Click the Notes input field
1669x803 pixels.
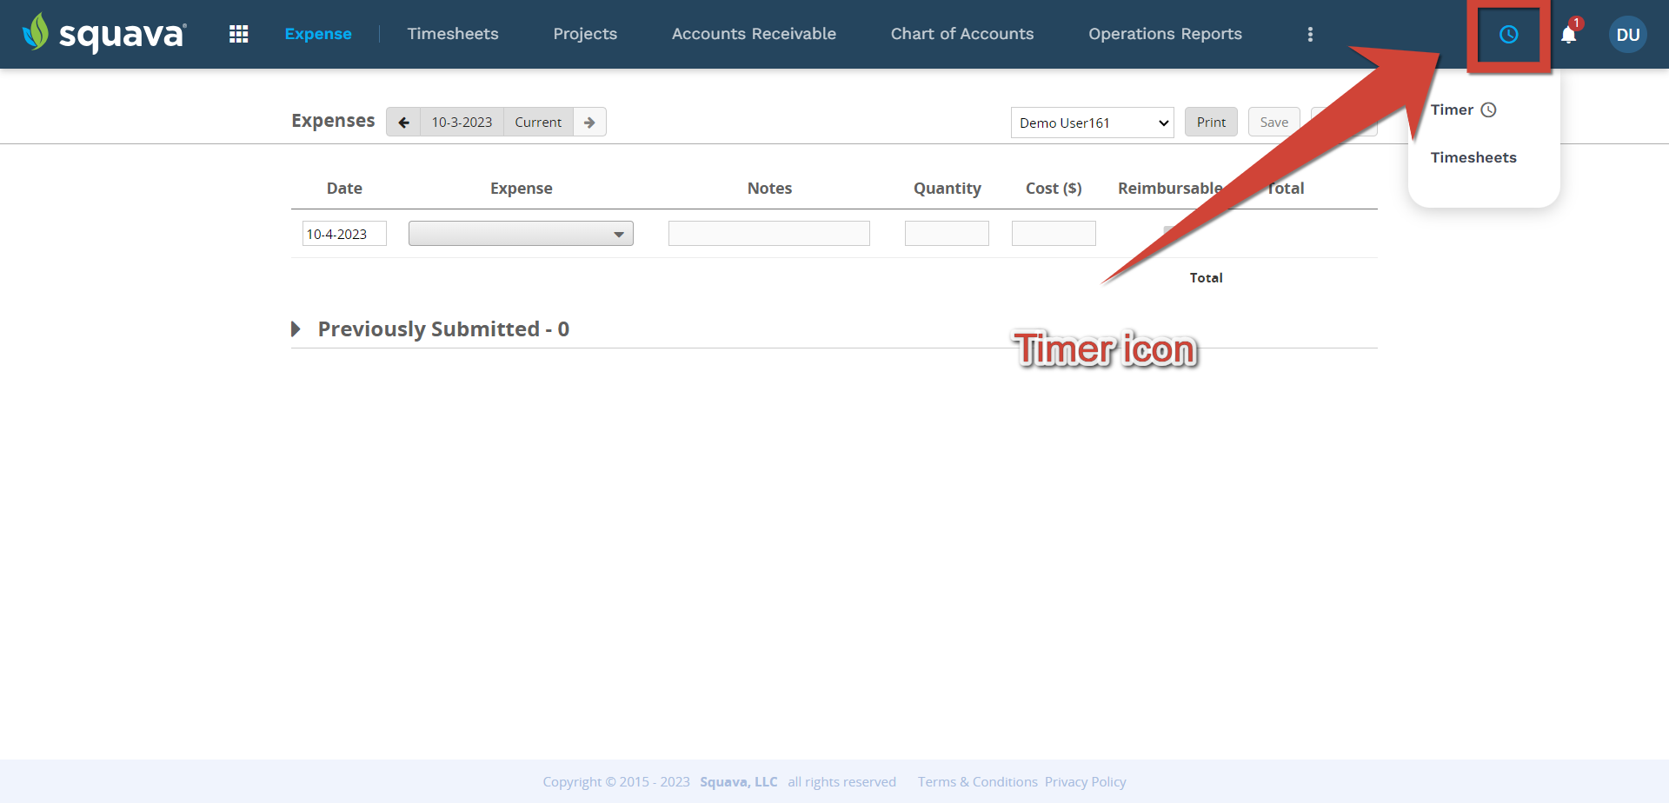click(x=768, y=234)
